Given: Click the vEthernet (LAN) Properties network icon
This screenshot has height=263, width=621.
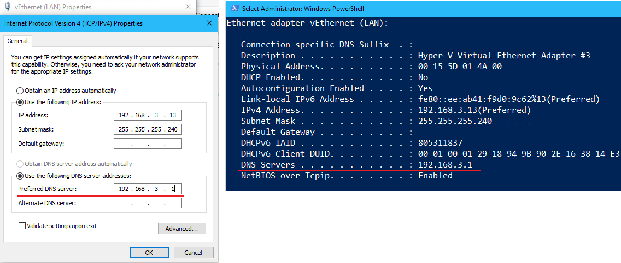Looking at the screenshot, I should (8, 7).
